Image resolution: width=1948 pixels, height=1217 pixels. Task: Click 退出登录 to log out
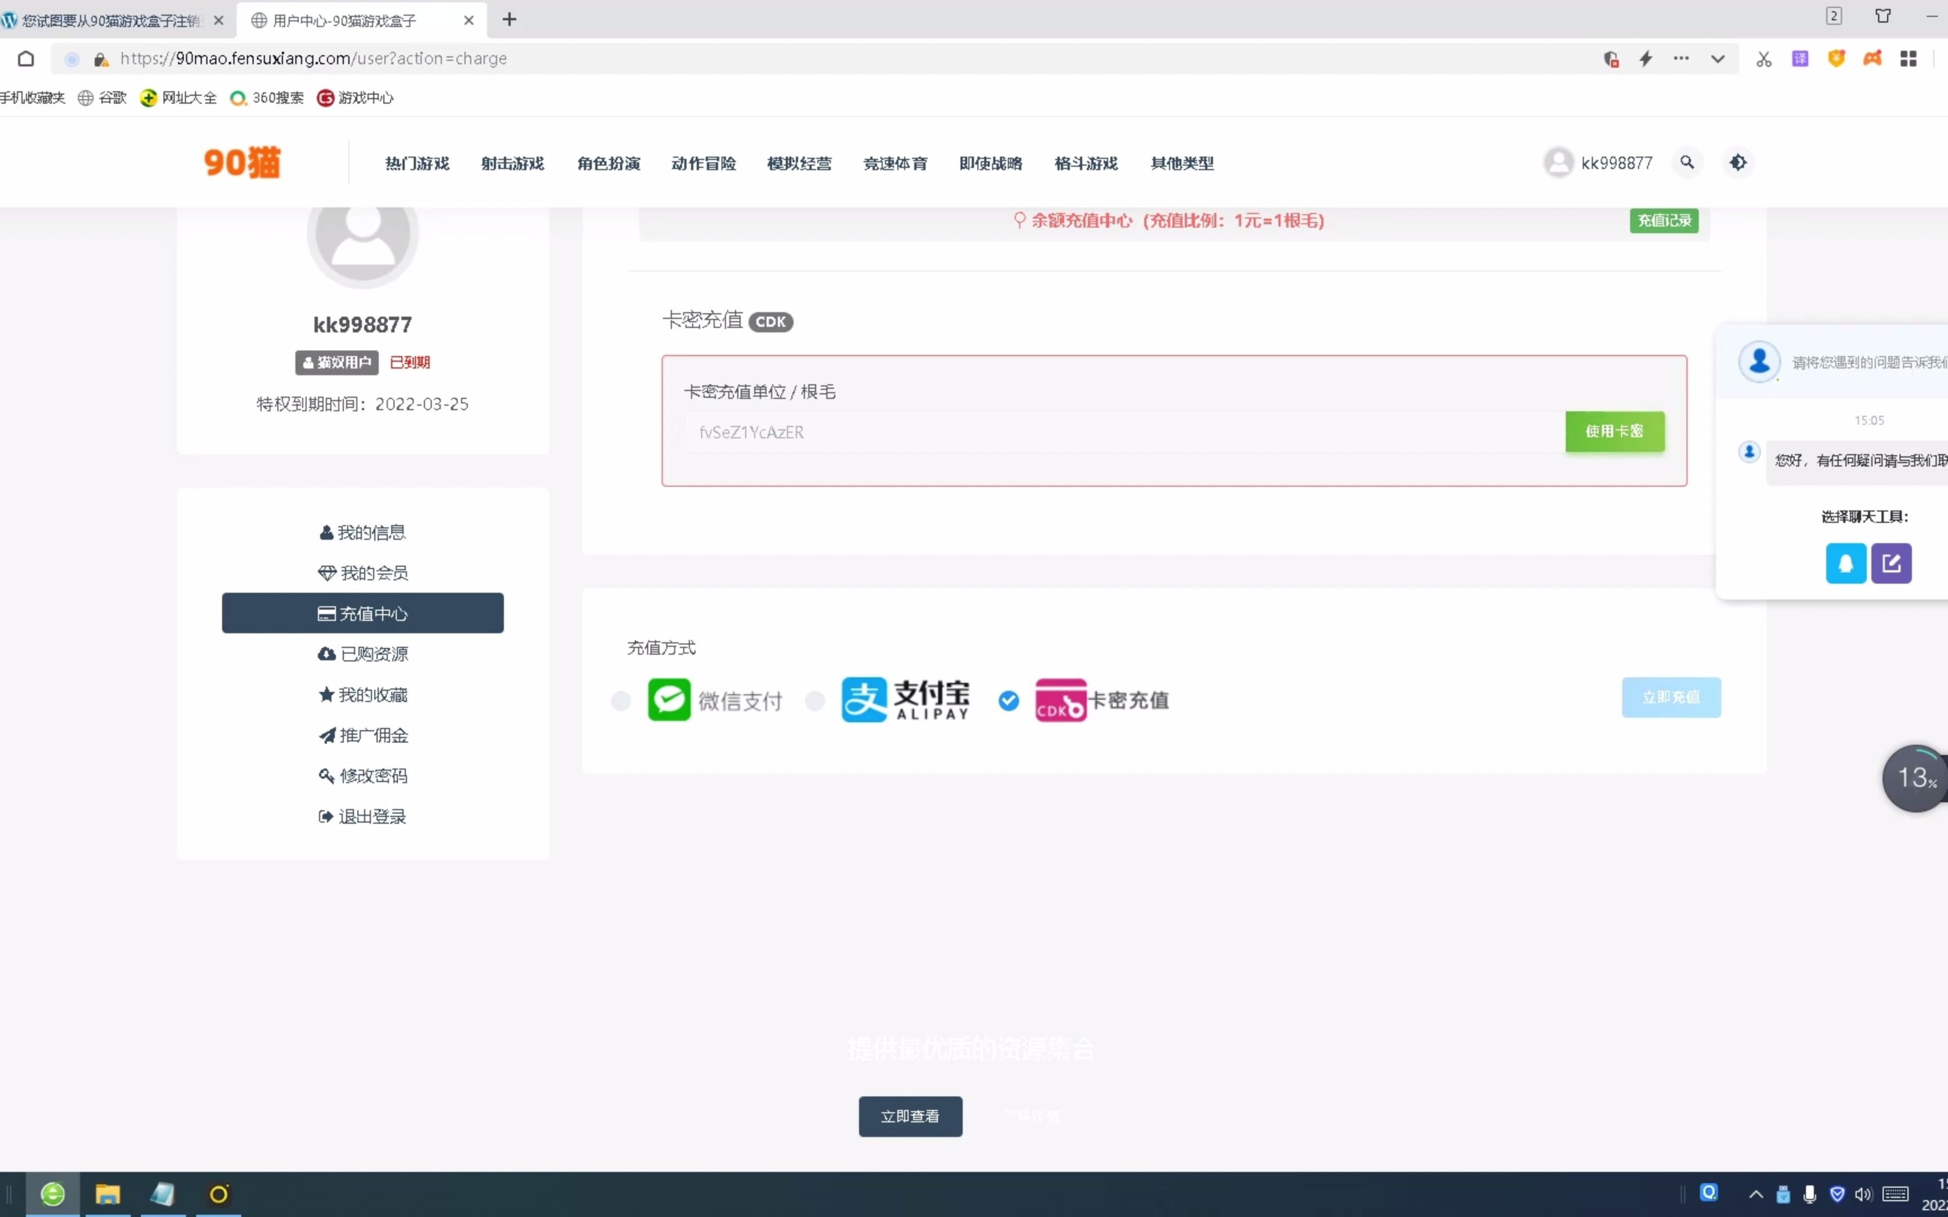[362, 816]
